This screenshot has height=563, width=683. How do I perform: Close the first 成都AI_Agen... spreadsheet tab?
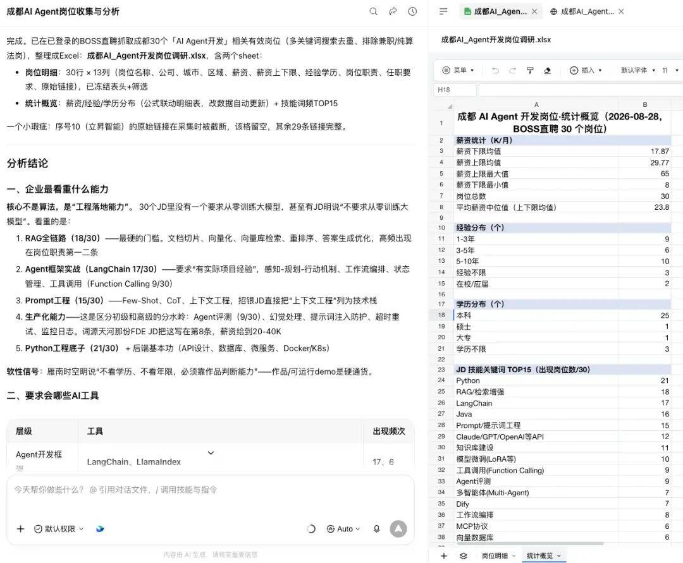tap(534, 12)
